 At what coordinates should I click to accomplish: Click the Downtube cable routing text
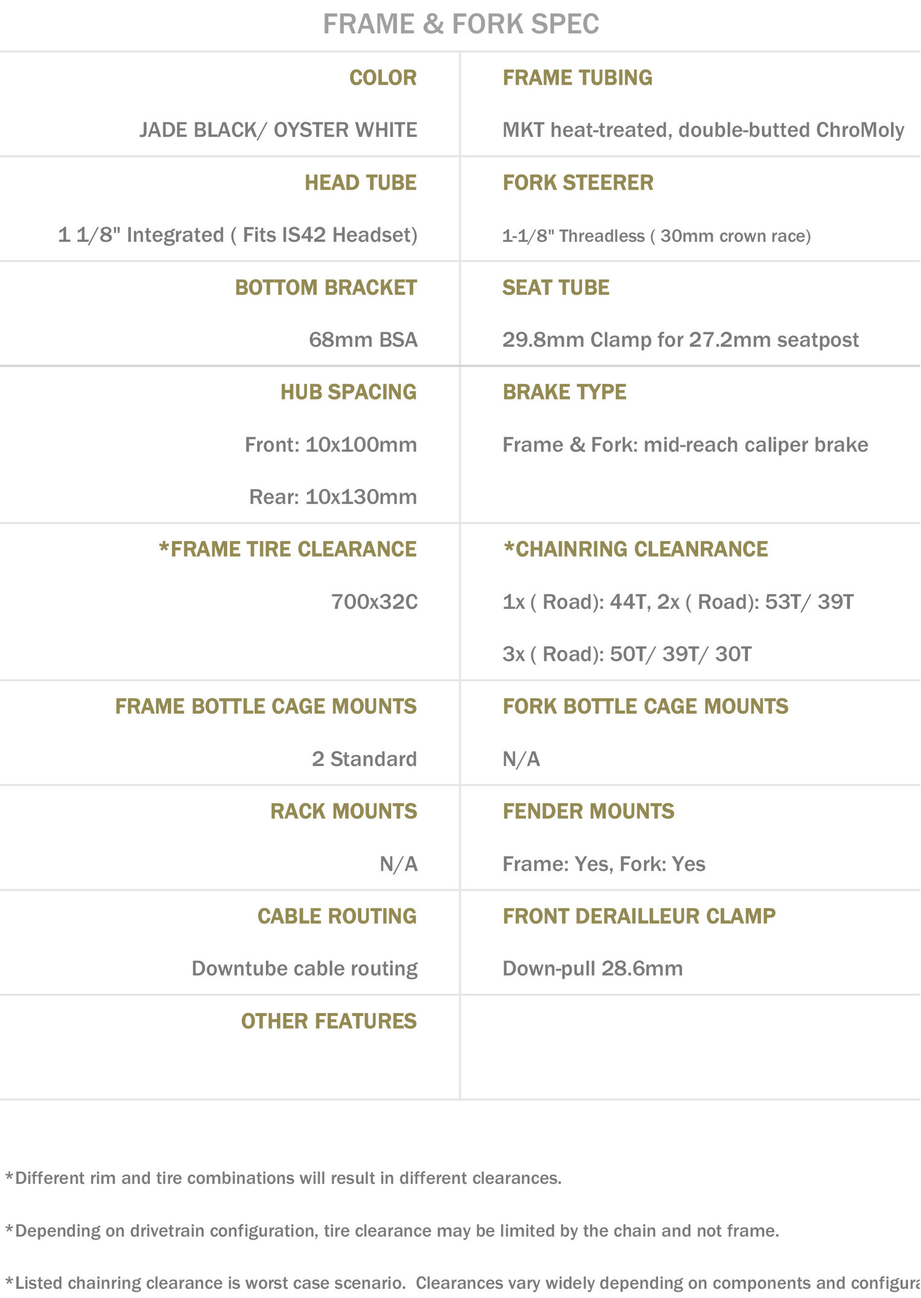tap(305, 969)
